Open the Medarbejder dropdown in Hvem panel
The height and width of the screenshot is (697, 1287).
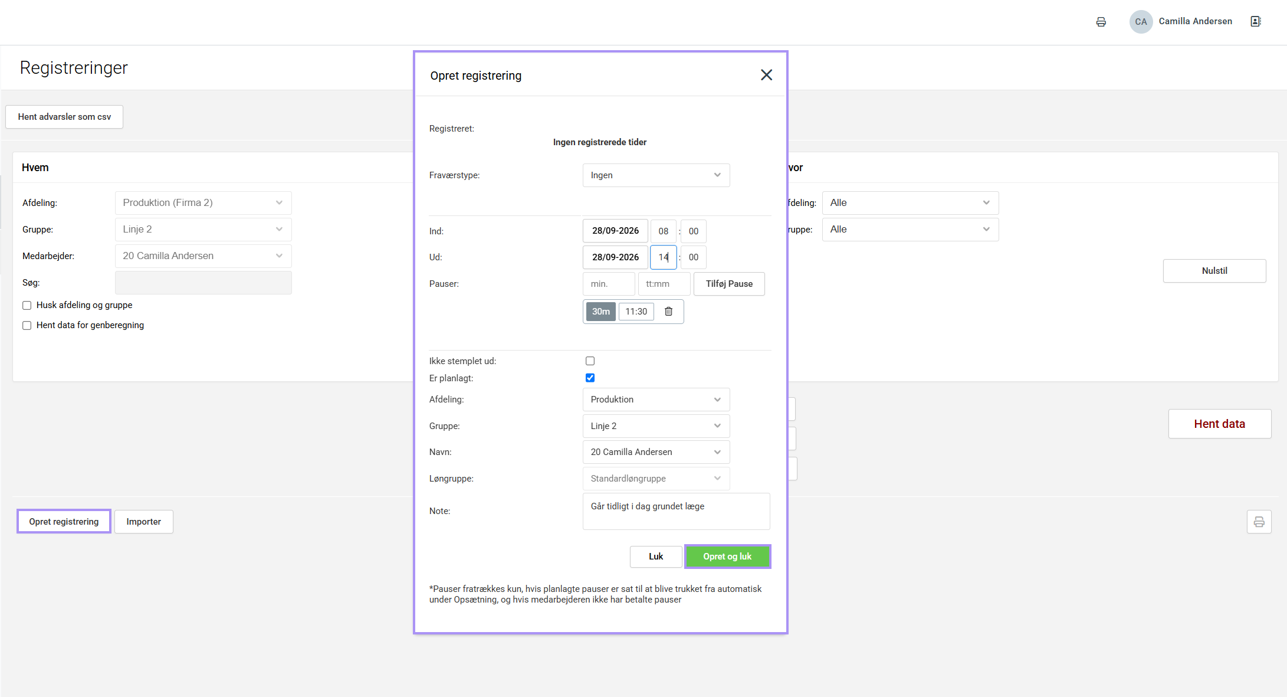[203, 256]
